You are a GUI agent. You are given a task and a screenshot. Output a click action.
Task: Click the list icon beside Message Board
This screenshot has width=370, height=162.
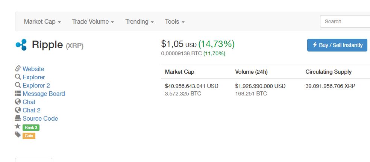(18, 94)
